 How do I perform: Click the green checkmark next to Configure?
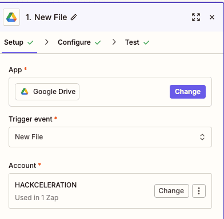point(98,42)
